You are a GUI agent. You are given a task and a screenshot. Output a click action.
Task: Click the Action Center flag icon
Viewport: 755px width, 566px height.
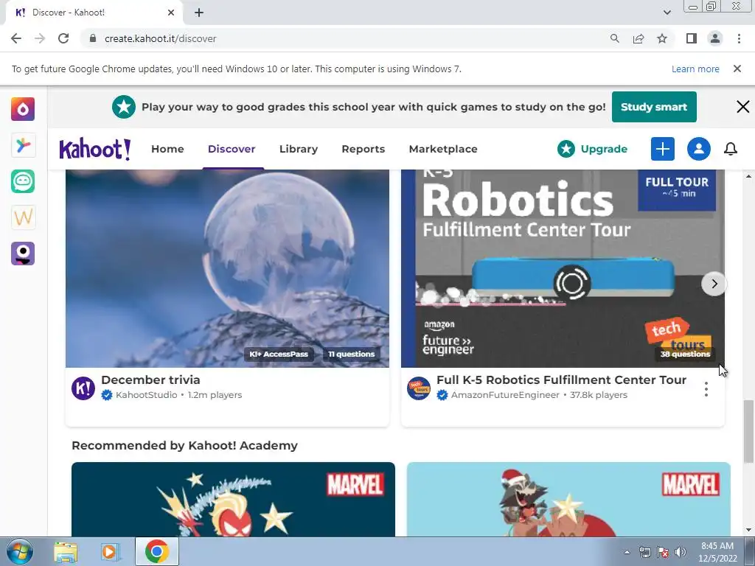coord(663,552)
